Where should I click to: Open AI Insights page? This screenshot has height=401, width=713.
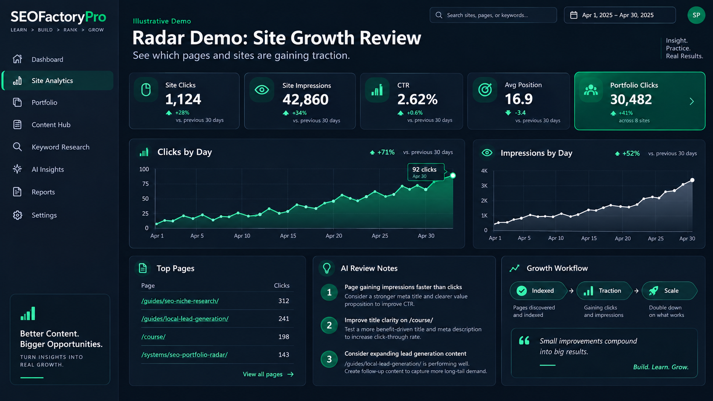[58, 169]
